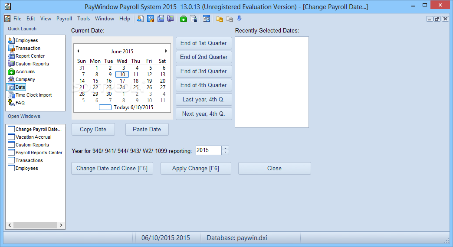Image resolution: width=453 pixels, height=247 pixels.
Task: Click yellow folder with lock toolbar icon
Action: click(220, 19)
